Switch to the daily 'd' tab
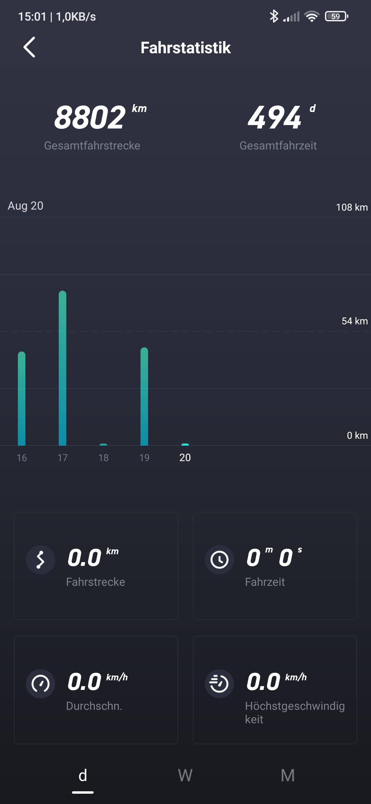The width and height of the screenshot is (371, 804). tap(83, 776)
